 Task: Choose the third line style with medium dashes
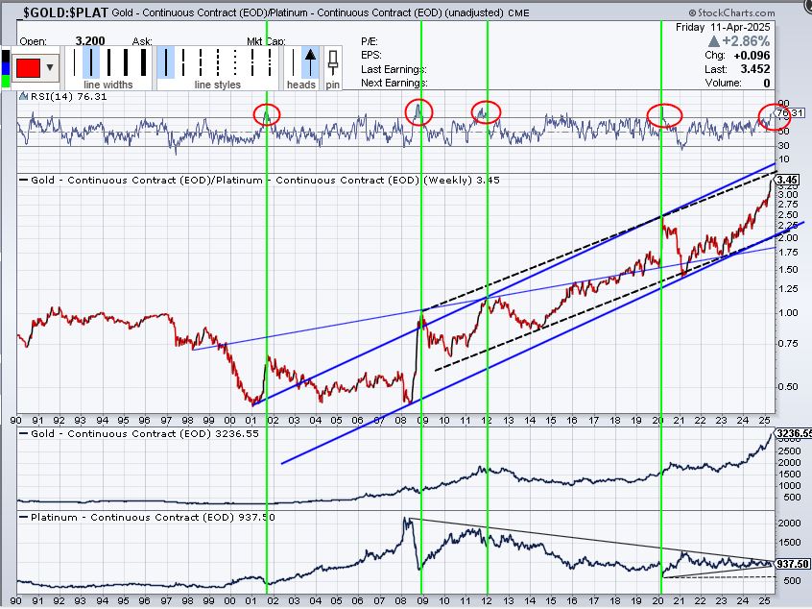coord(201,62)
